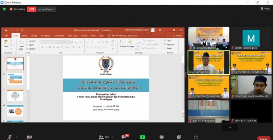Click the Reset slide button

coord(30,45)
